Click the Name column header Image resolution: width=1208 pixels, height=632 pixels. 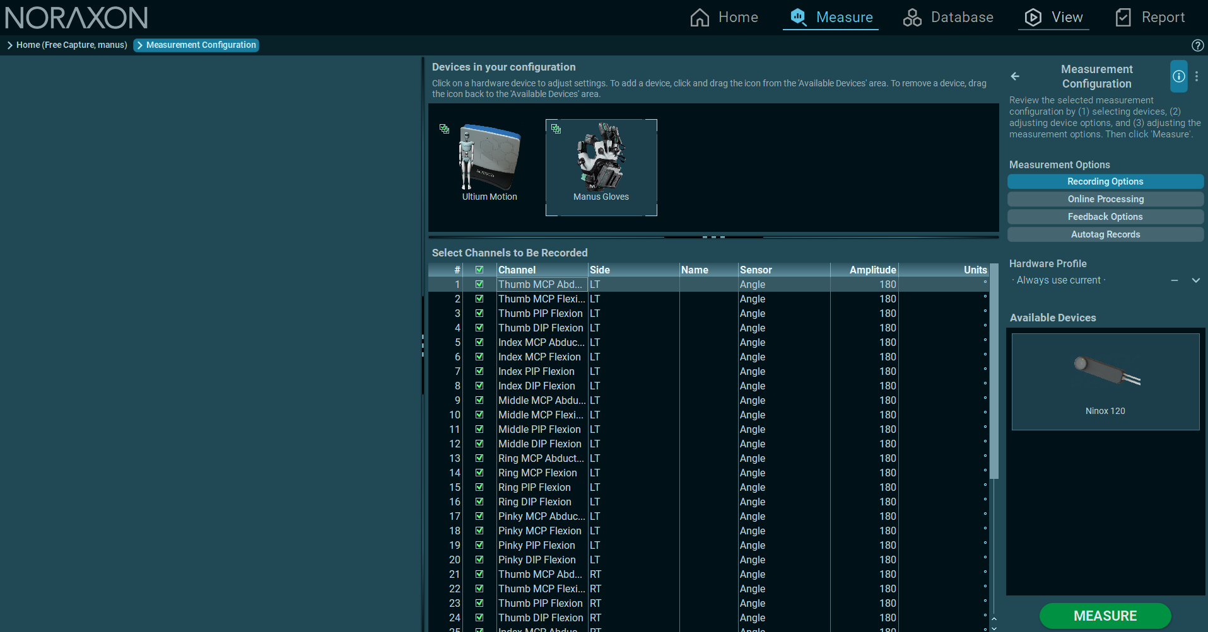(x=708, y=270)
